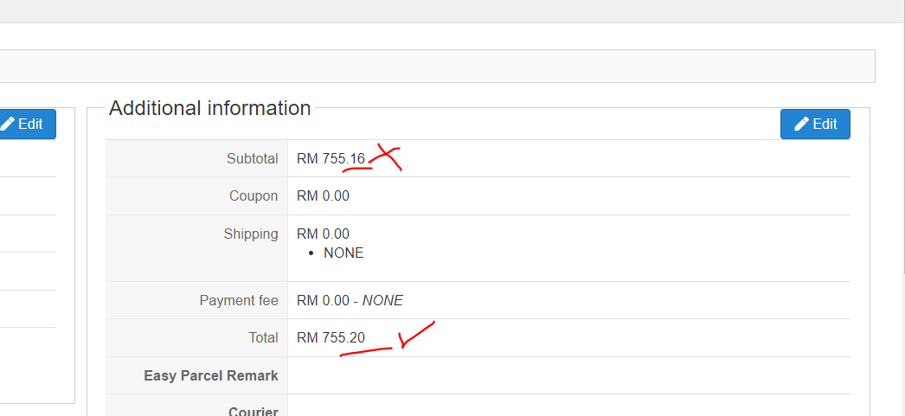Click the NONE shipping method bullet item
Screen dimensions: 905x416
[343, 253]
